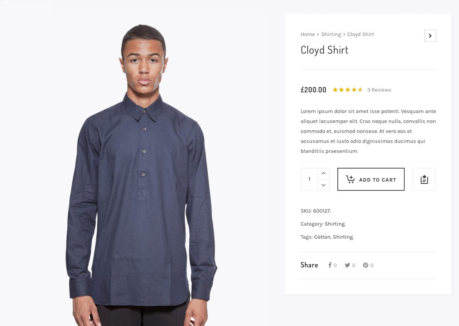This screenshot has width=459, height=326.
Task: Click the Cloyd Shirt product title
Action: [x=324, y=50]
